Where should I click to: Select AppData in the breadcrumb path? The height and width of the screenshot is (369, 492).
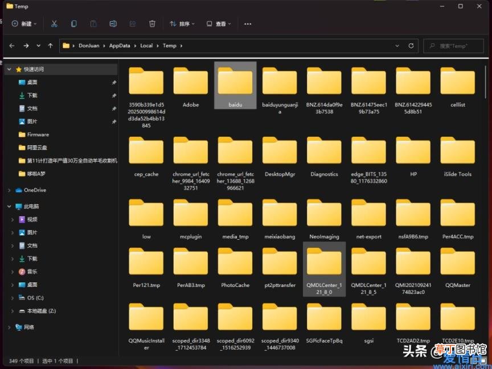click(120, 46)
